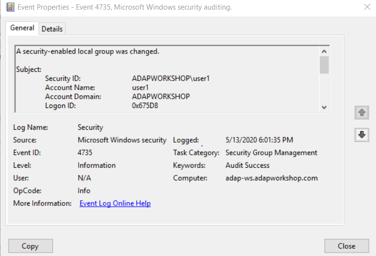Screen dimensions: 376x256
Task: Click the Logon ID 0x675D8 value
Action: [x=145, y=106]
